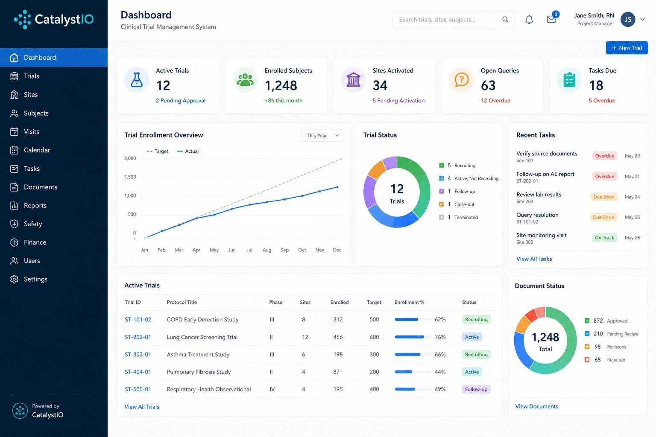
Task: Click the red Rejected legend swatch
Action: (587, 360)
